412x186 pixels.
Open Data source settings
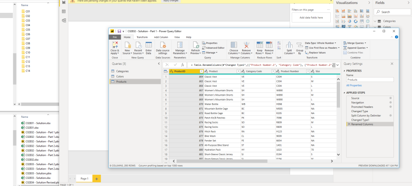point(163,45)
